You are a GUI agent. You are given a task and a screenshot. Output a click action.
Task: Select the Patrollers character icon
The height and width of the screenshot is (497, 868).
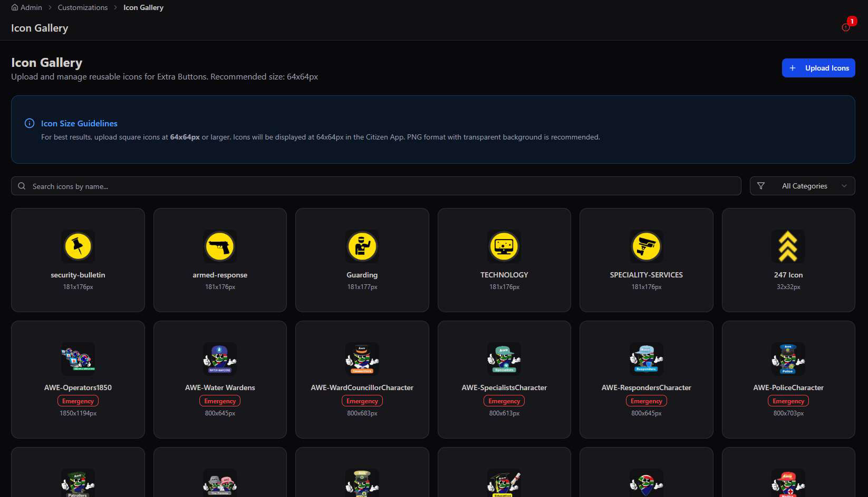click(78, 483)
